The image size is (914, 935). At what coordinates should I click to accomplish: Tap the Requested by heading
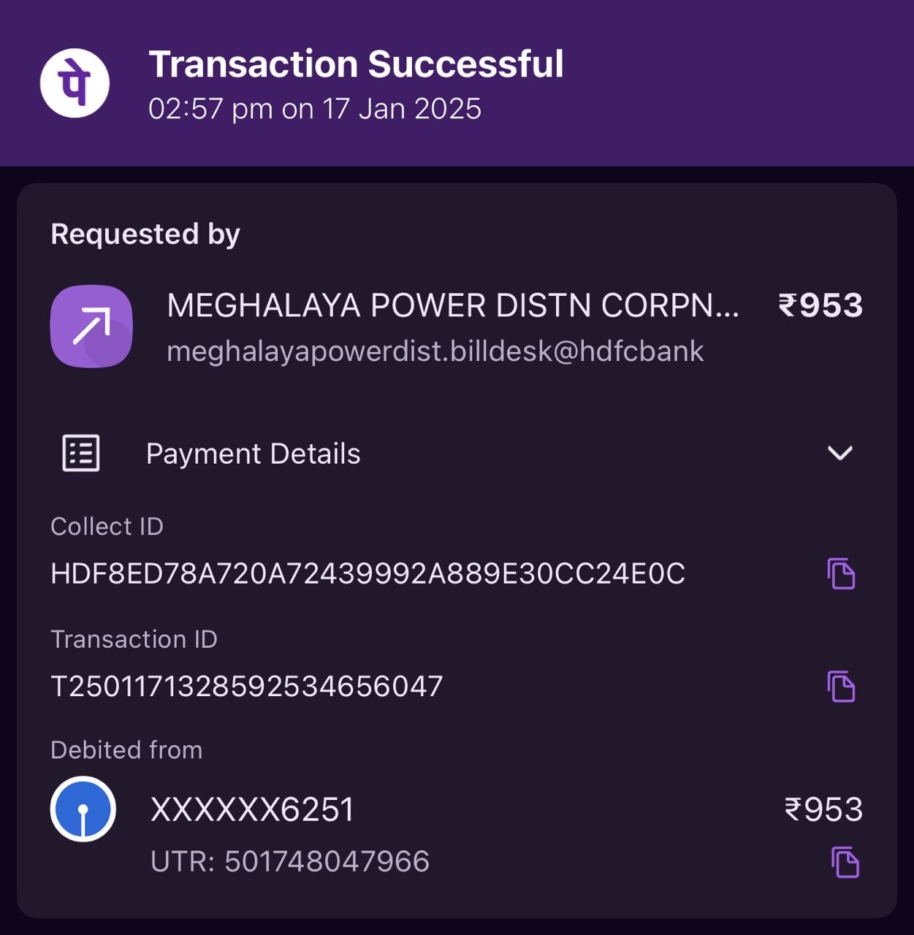(145, 234)
